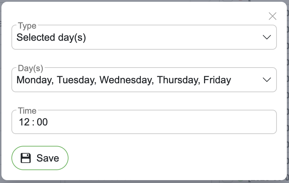Select the hours value 12
Image resolution: width=289 pixels, height=183 pixels.
(24, 122)
